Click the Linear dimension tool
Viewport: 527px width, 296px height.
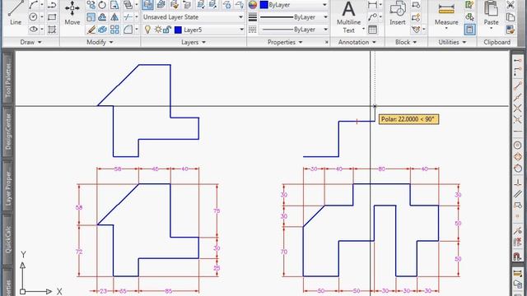tap(372, 5)
